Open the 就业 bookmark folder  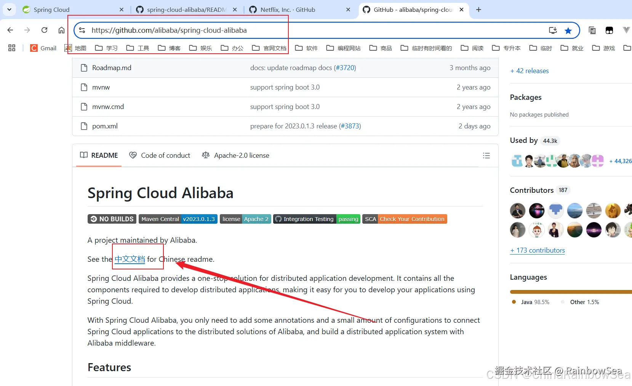pyautogui.click(x=572, y=48)
